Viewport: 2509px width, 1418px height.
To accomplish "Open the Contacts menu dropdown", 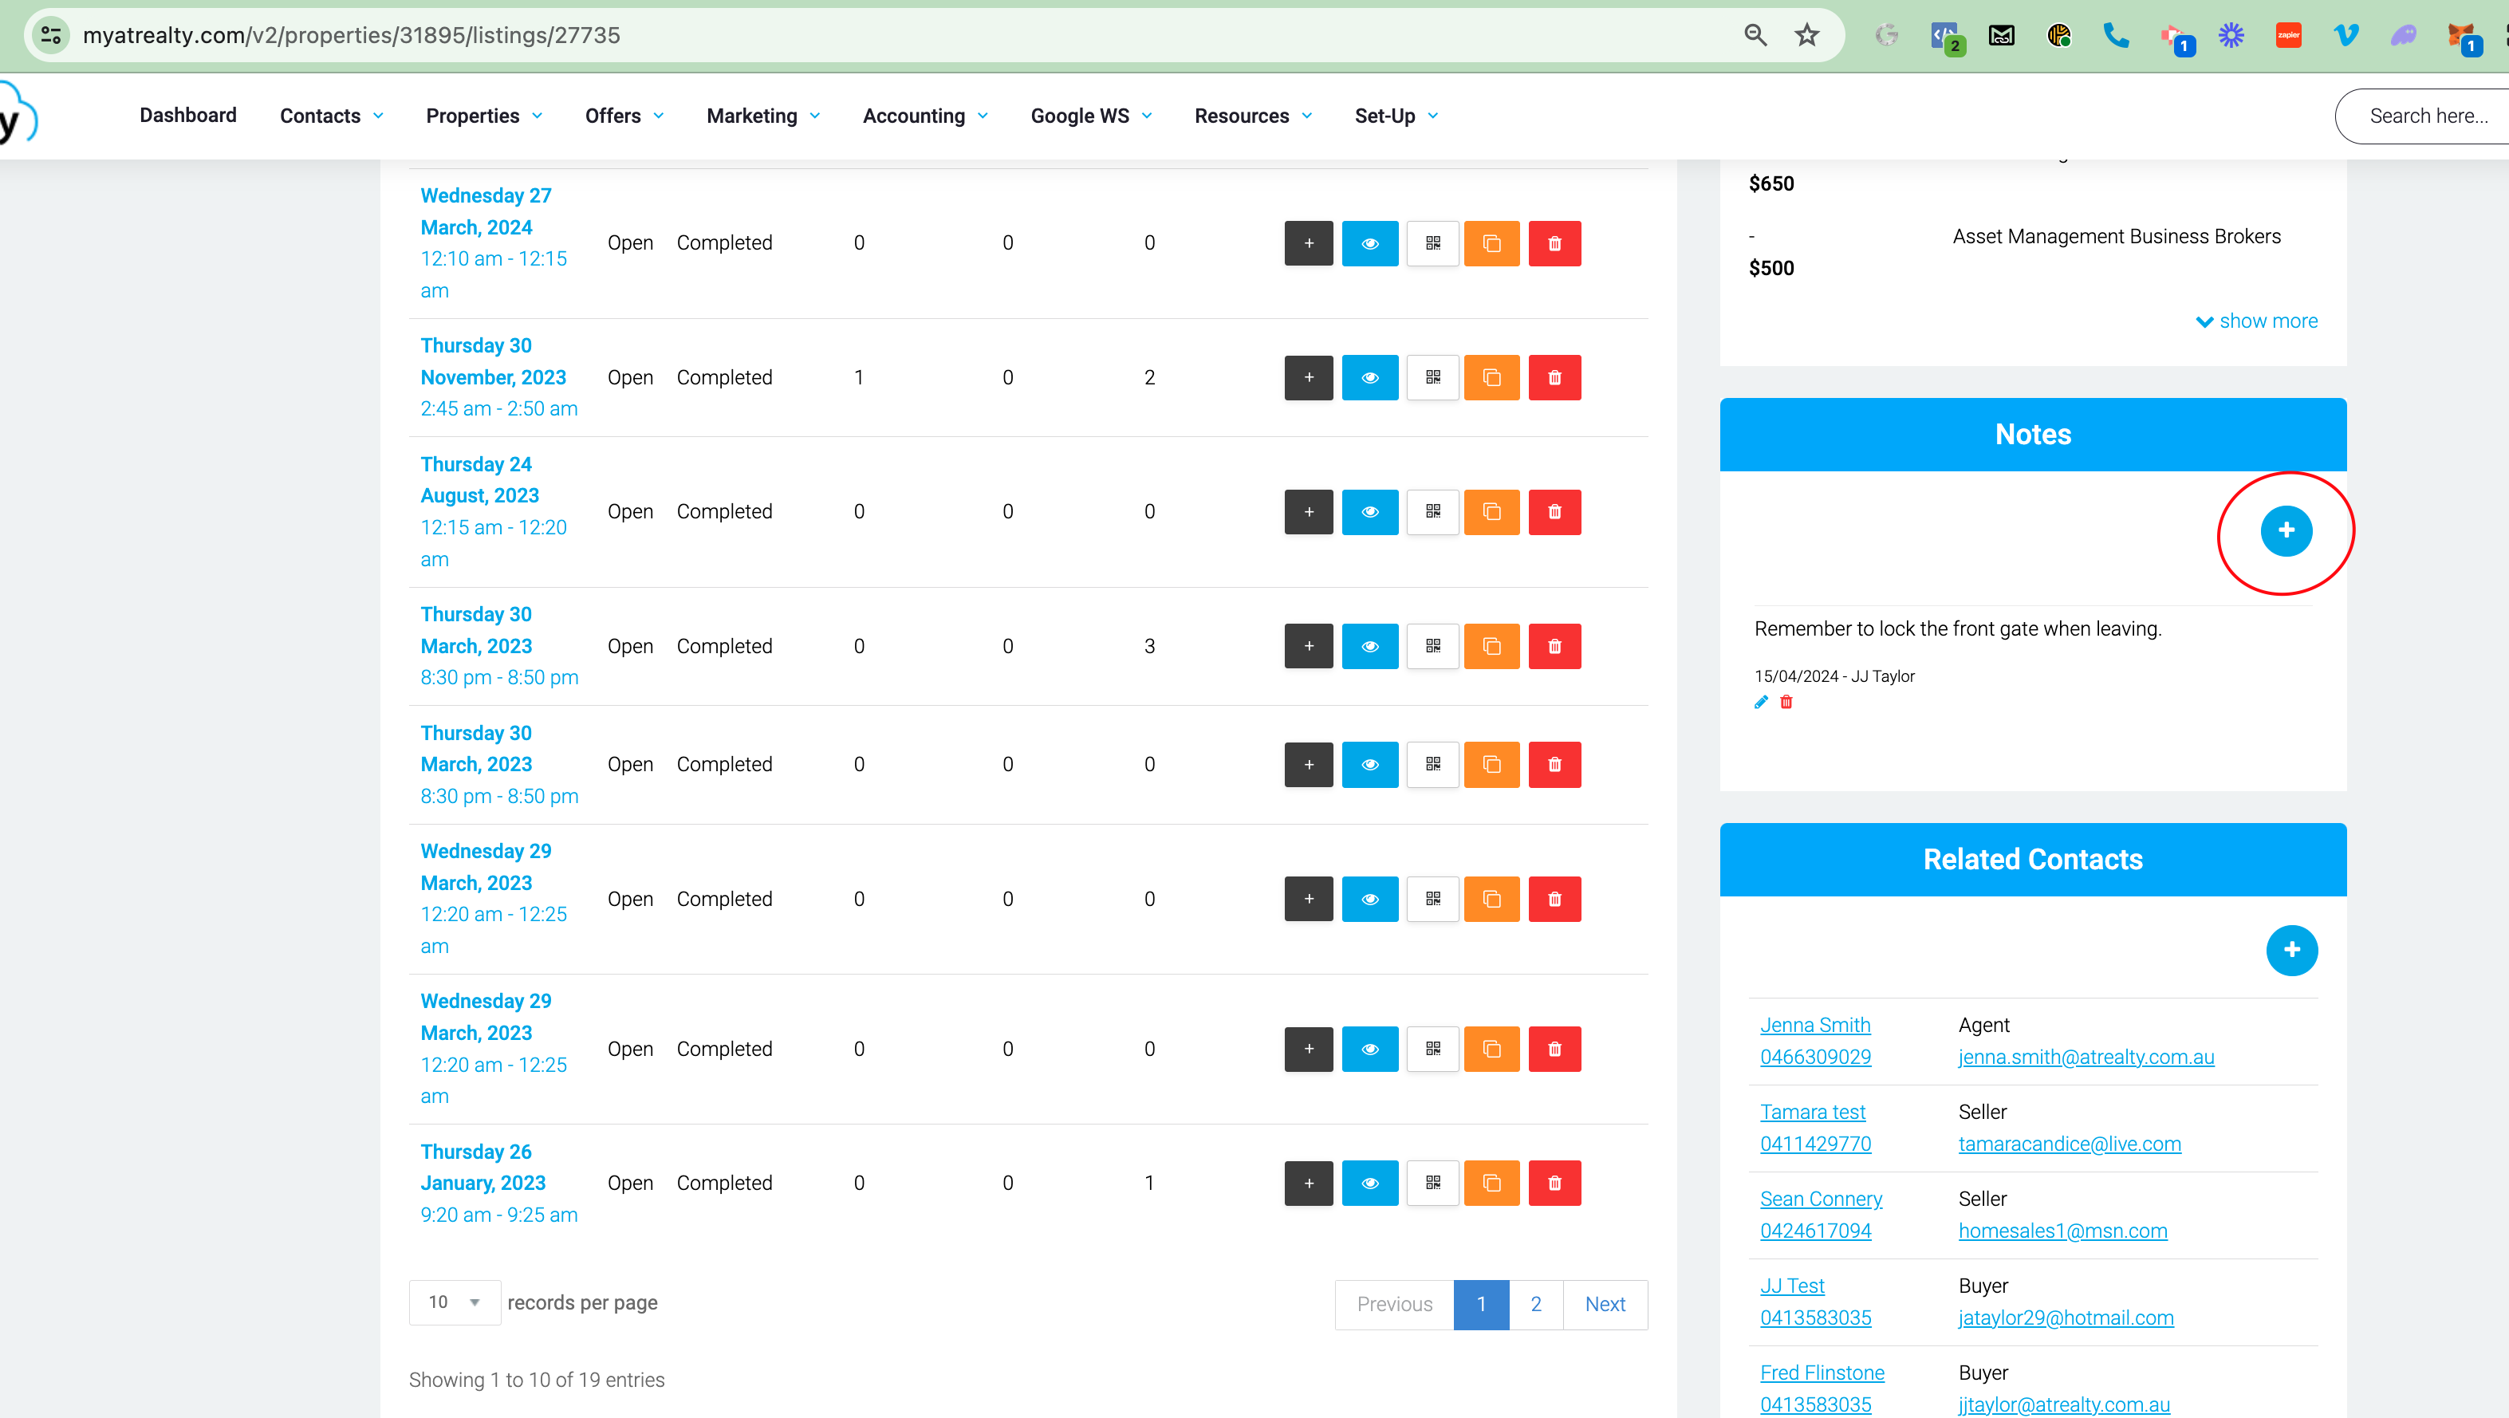I will pos(331,116).
